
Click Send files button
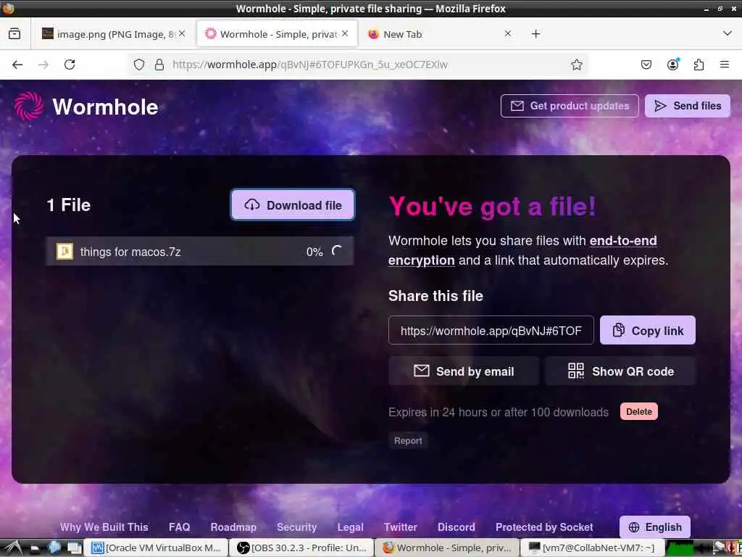(x=688, y=106)
